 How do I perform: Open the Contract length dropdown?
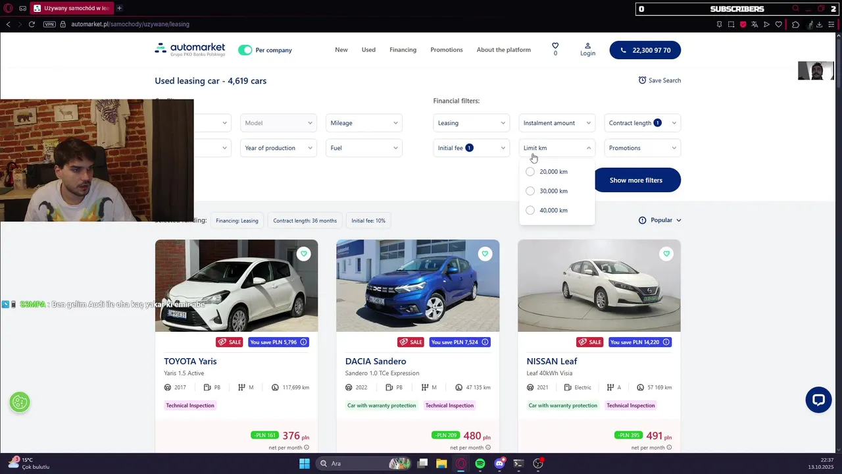pos(642,123)
